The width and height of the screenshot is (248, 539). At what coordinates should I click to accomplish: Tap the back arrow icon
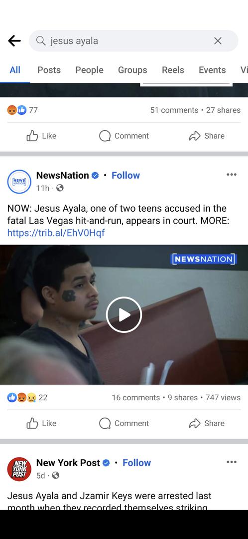click(x=14, y=41)
